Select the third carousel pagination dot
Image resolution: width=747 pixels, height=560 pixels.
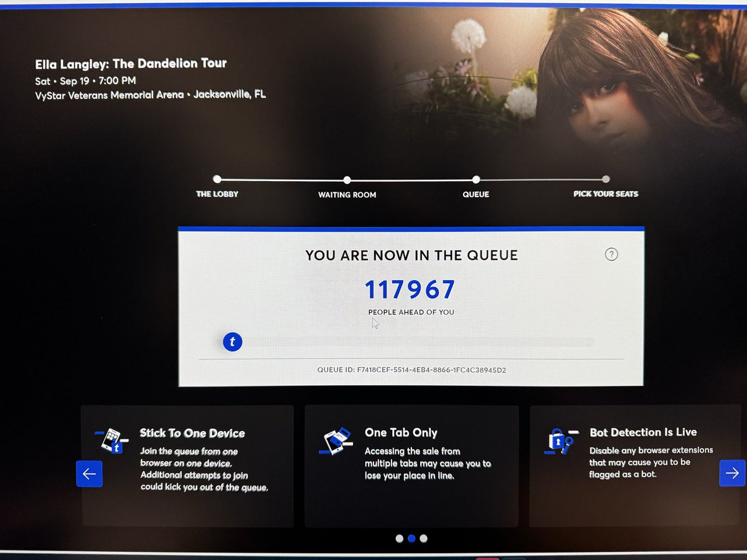point(423,539)
